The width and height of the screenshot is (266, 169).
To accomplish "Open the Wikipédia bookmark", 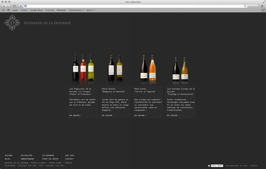I will point(61,10).
